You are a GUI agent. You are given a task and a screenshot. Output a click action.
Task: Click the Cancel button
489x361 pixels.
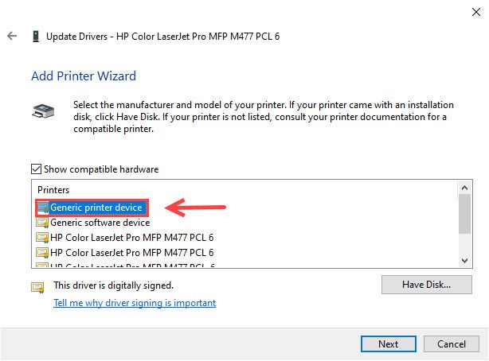pos(452,344)
